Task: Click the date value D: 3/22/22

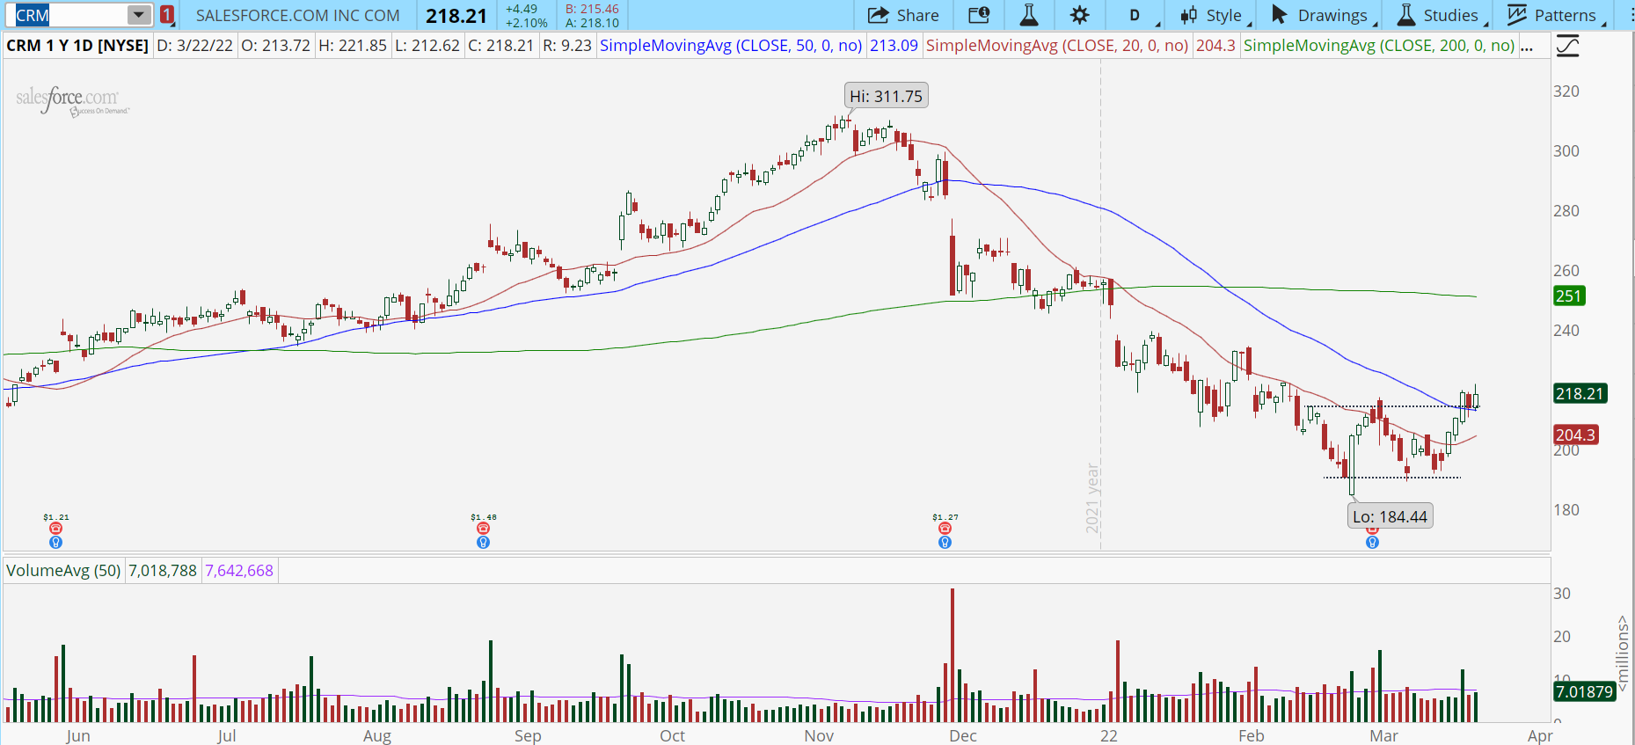Action: coord(195,46)
